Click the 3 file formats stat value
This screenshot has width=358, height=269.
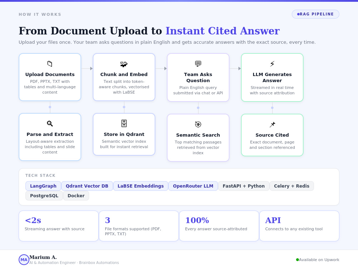pos(107,220)
